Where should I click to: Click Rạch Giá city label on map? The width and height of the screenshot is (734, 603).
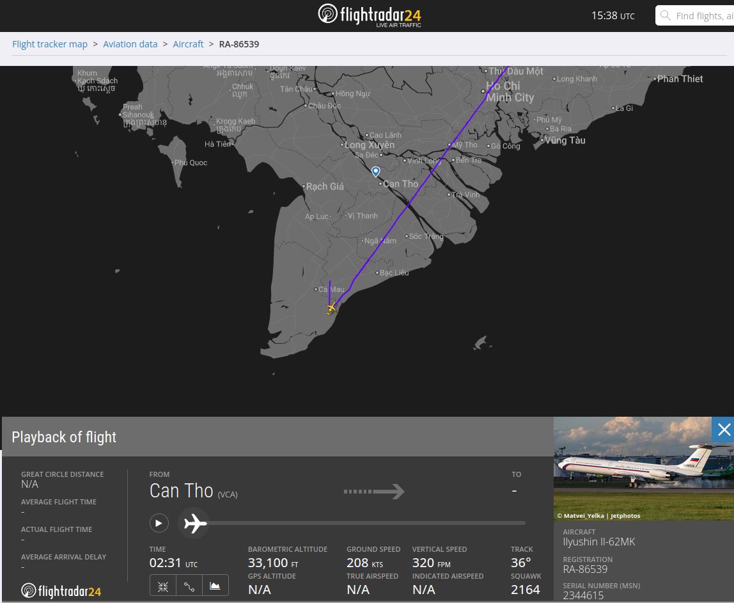click(325, 186)
